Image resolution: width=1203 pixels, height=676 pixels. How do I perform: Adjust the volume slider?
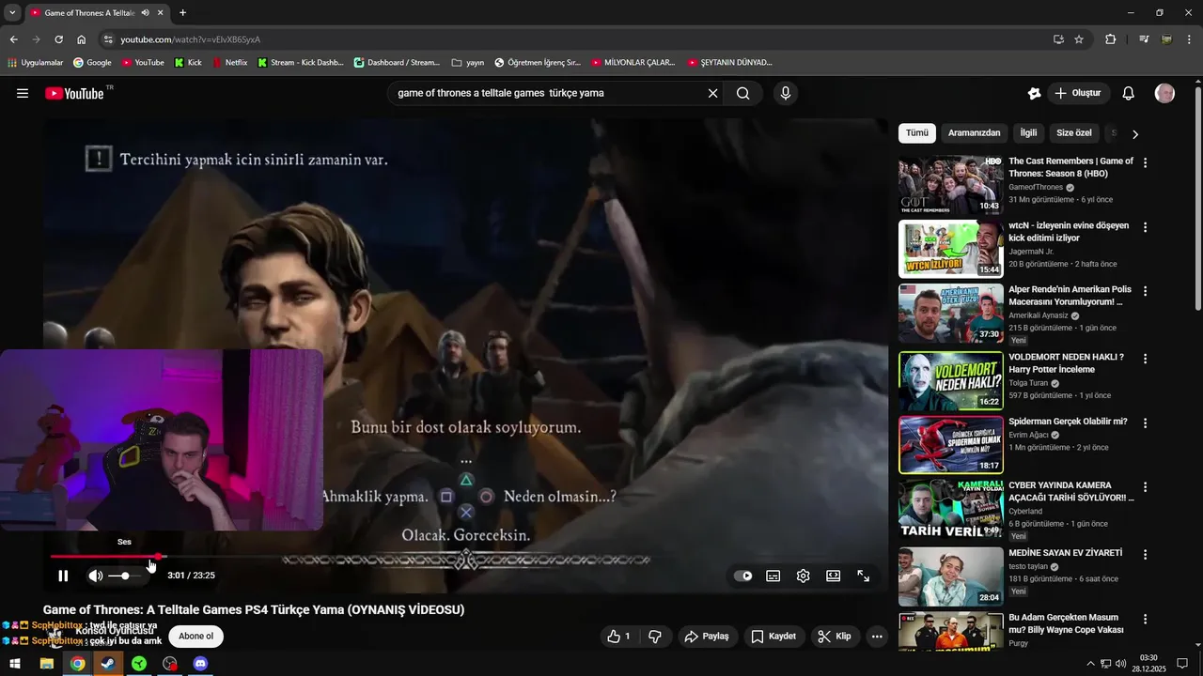[x=126, y=576]
